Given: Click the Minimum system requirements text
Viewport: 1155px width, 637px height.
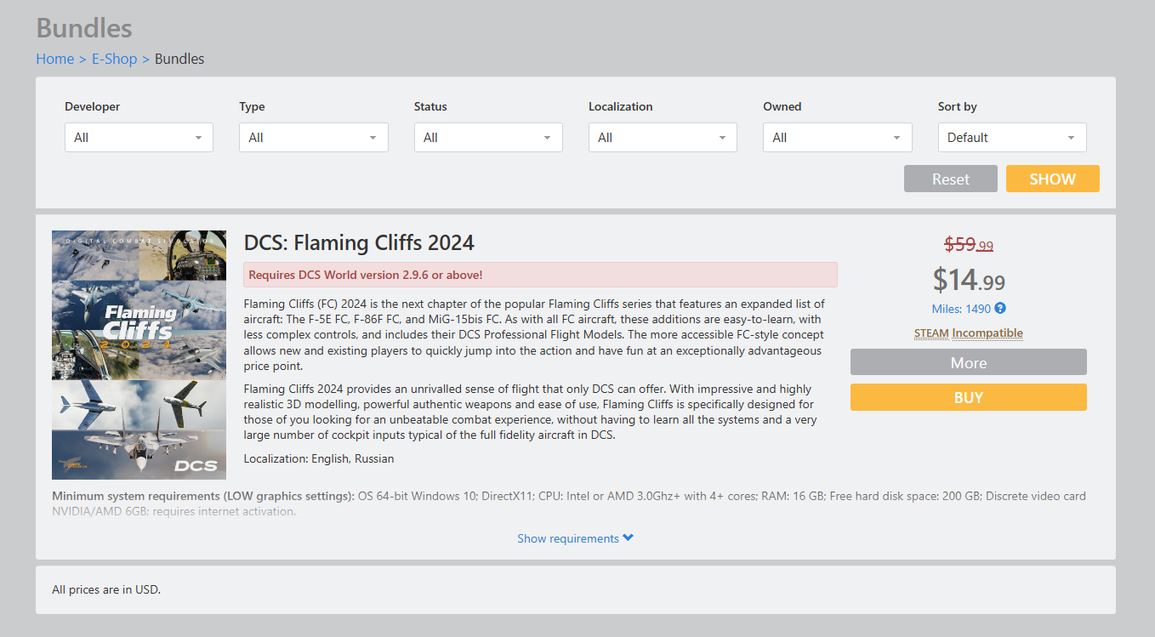Looking at the screenshot, I should coord(569,503).
